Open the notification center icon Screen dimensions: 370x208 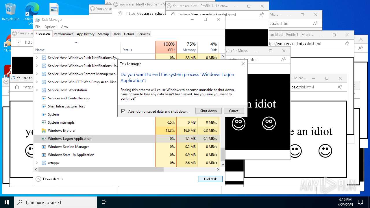pyautogui.click(x=360, y=202)
